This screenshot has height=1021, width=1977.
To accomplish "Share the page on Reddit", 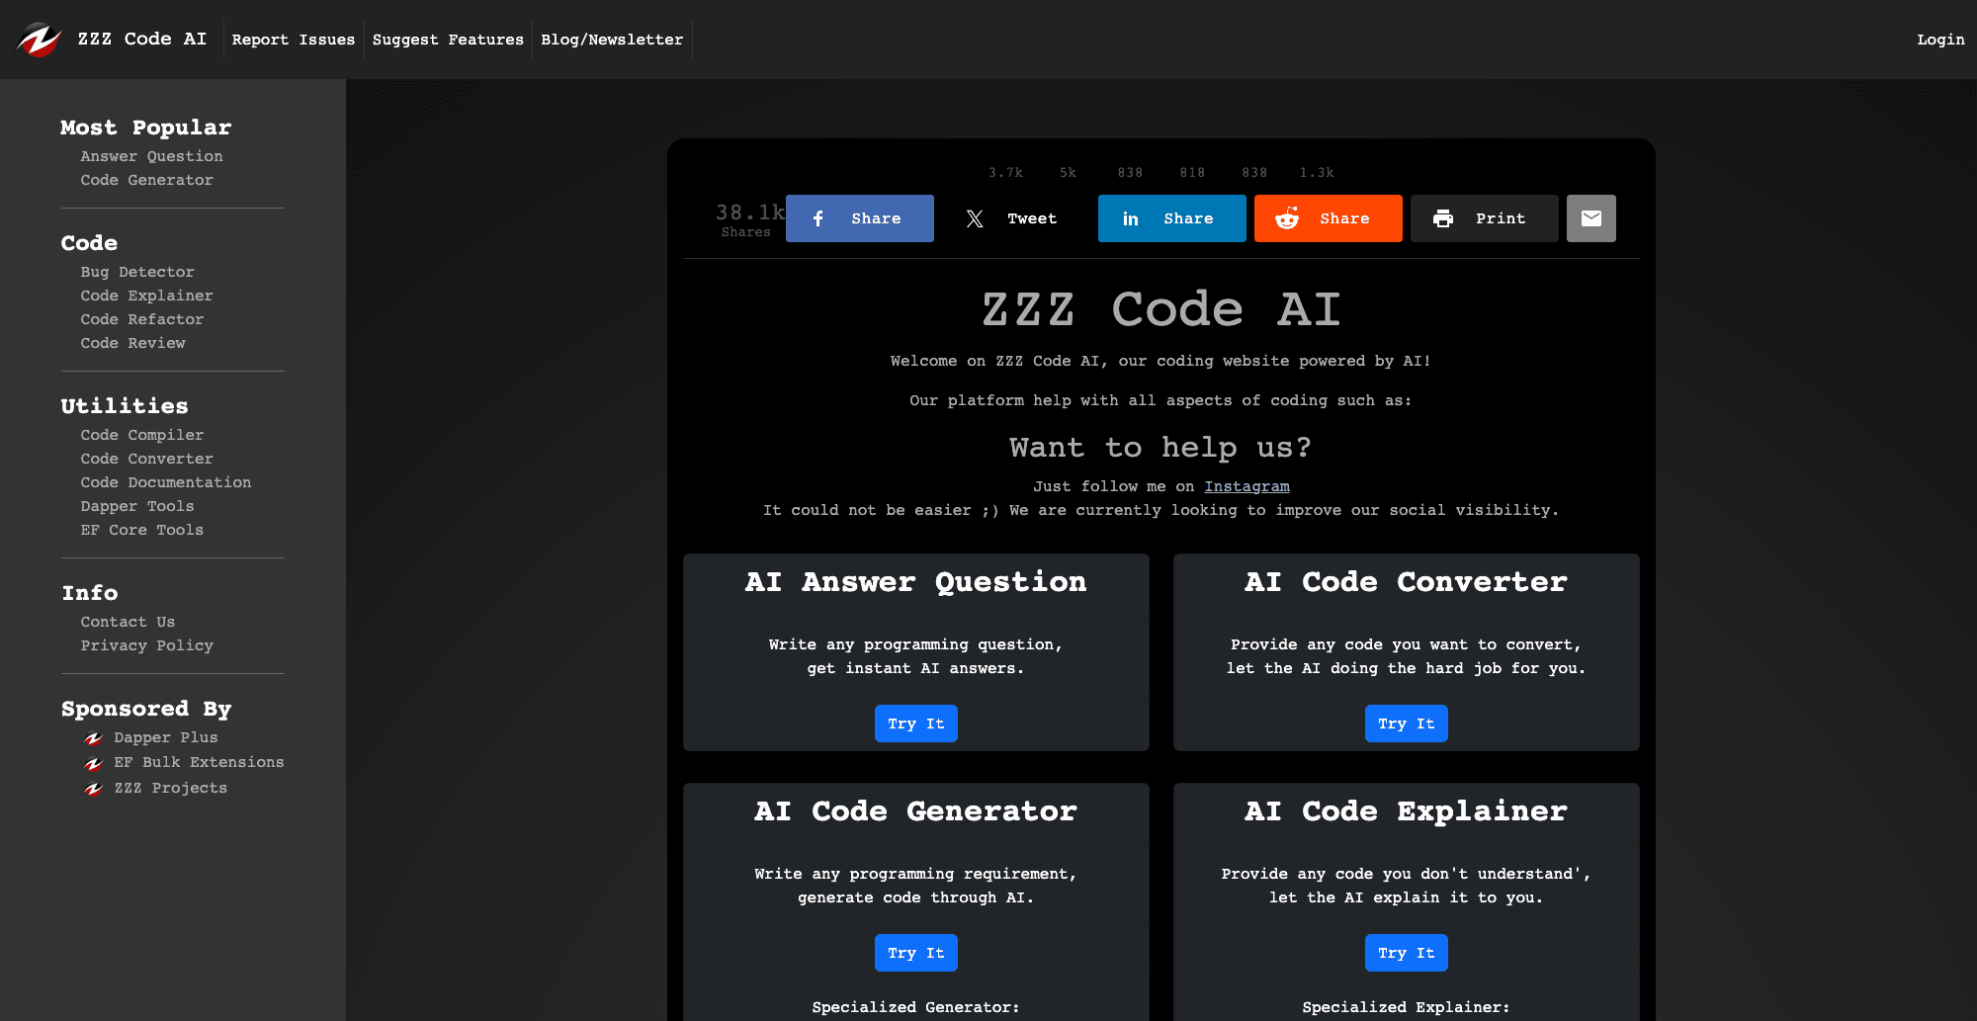I will tap(1329, 218).
